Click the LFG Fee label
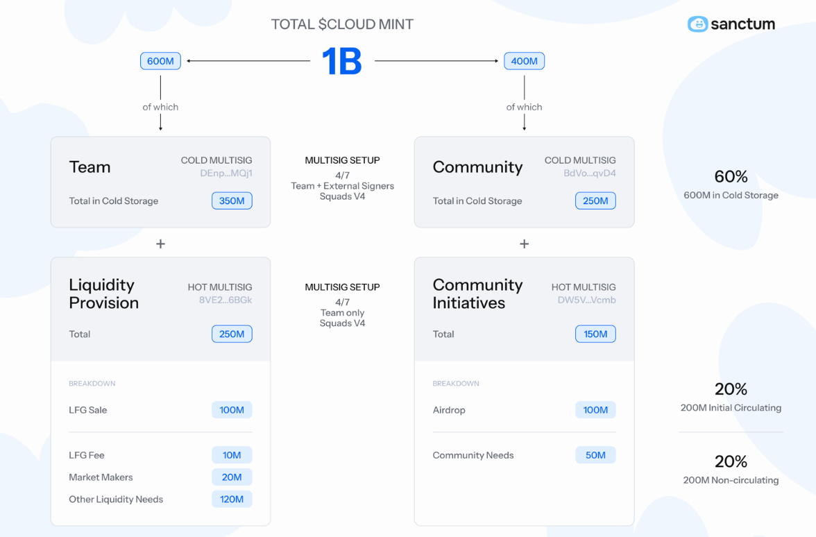816x537 pixels. 86,455
